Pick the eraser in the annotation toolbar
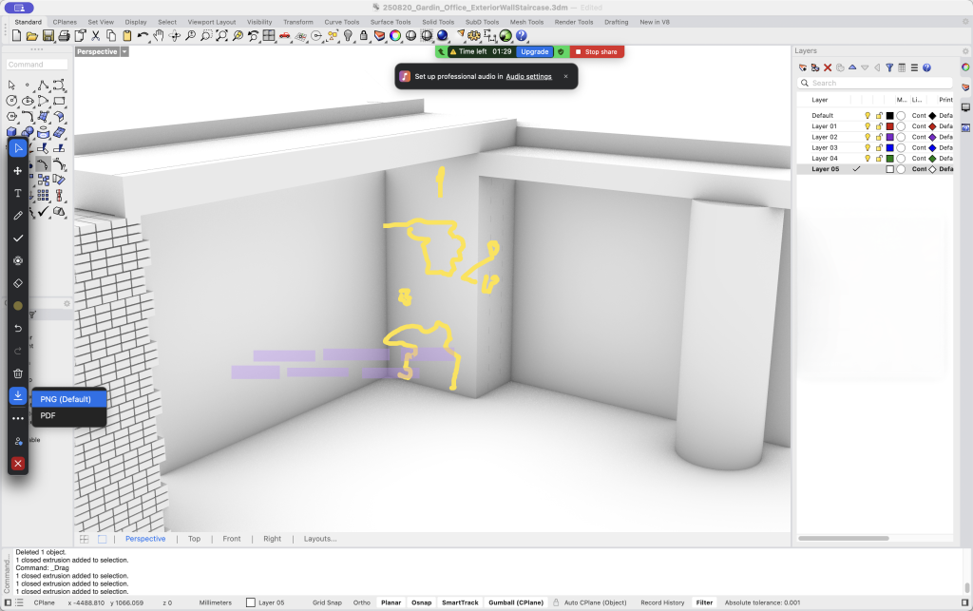This screenshot has width=973, height=611. coord(18,283)
